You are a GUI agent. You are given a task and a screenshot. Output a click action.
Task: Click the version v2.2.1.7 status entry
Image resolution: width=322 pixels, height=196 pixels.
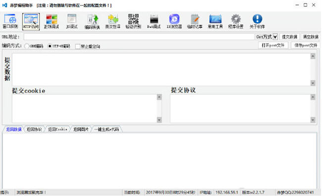pos(253,193)
